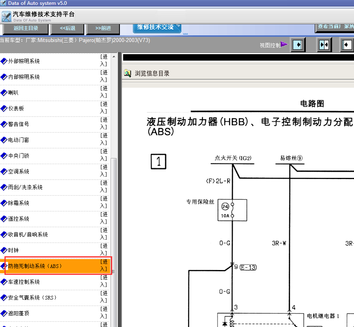
Task: Click [进入] next to 安全气囊系统
Action: [104, 297]
